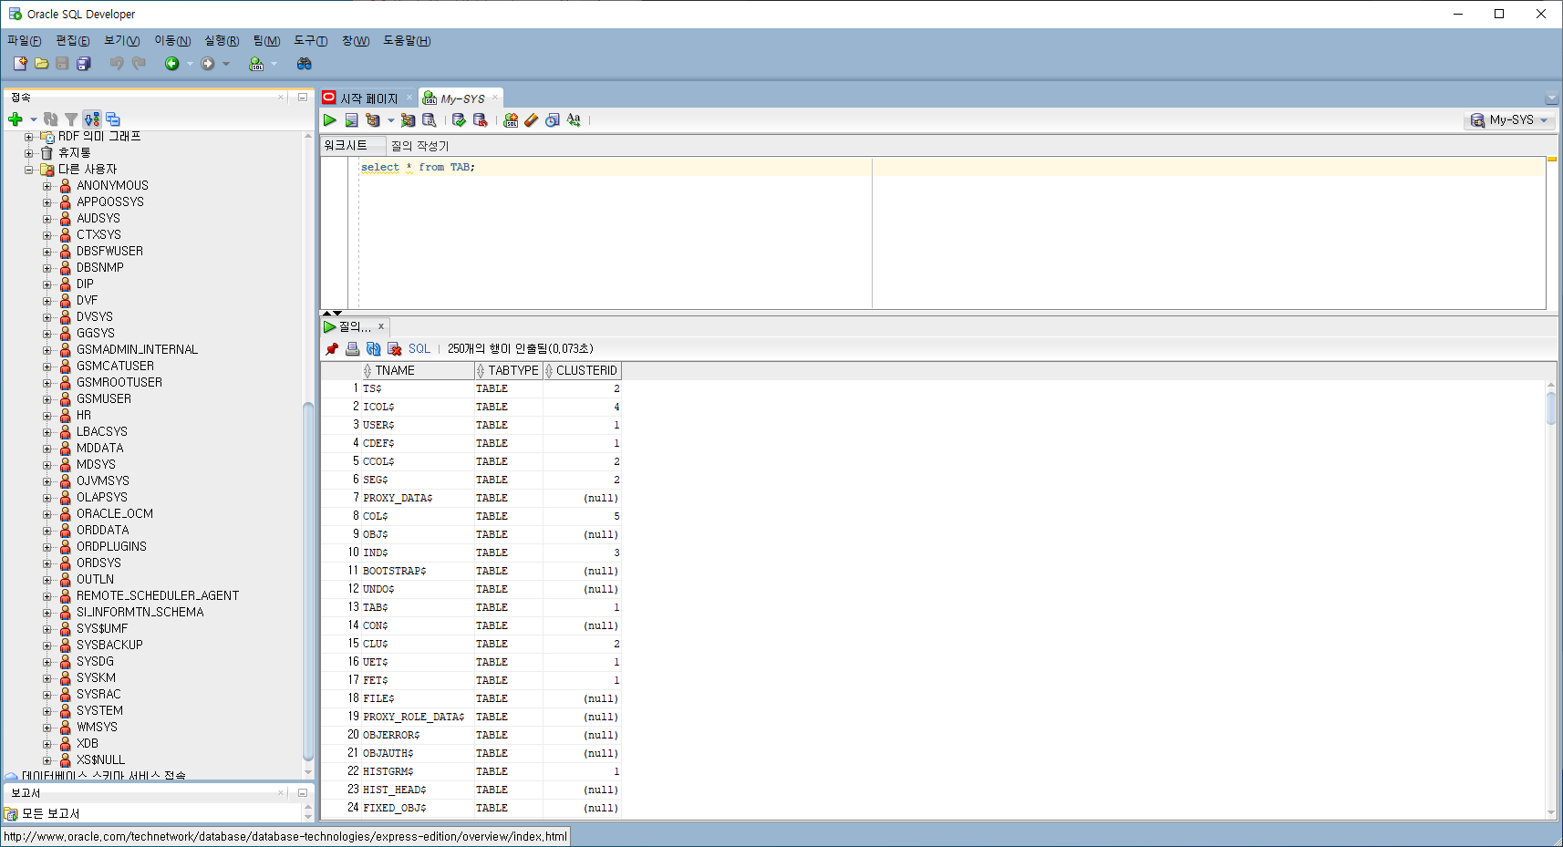Image resolution: width=1563 pixels, height=847 pixels.
Task: Rollback changes with the rollback icon
Action: 480,120
